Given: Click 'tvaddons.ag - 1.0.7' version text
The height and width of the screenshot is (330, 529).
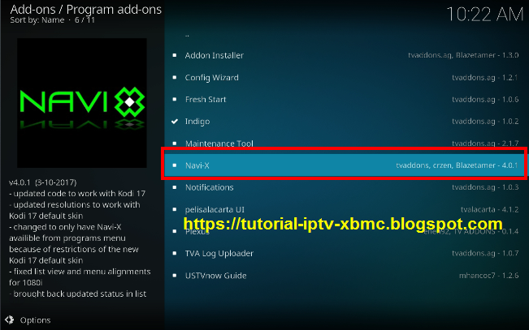Looking at the screenshot, I should [485, 253].
